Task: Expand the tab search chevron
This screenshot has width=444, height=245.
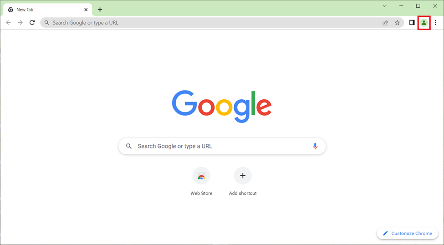Action: pyautogui.click(x=384, y=6)
